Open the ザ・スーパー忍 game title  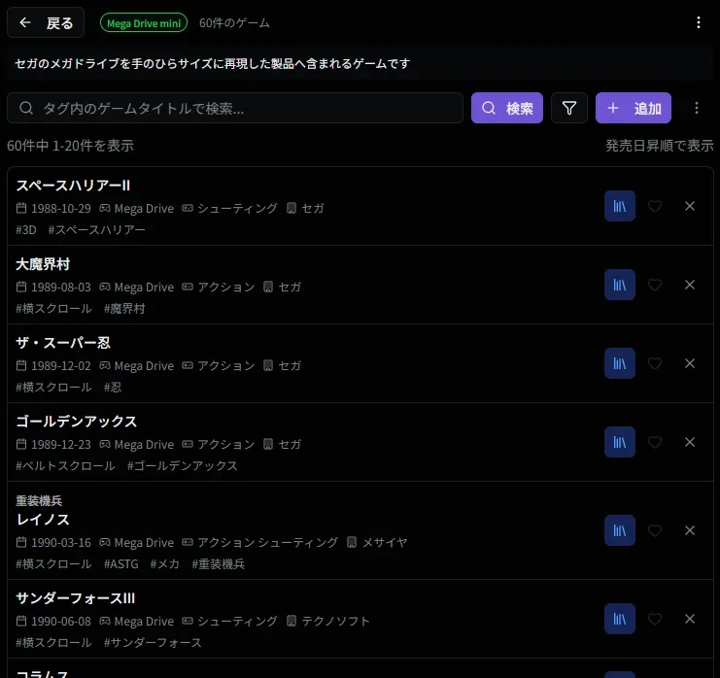(x=63, y=343)
